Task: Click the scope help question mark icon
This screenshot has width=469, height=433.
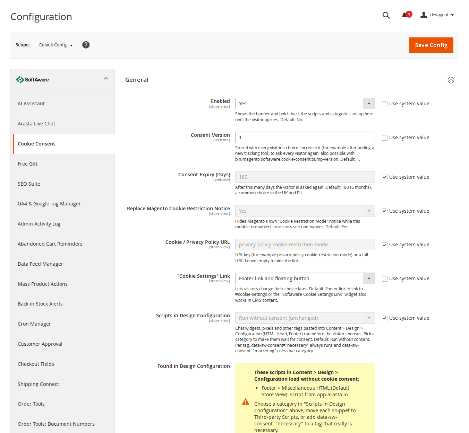Action: (86, 45)
